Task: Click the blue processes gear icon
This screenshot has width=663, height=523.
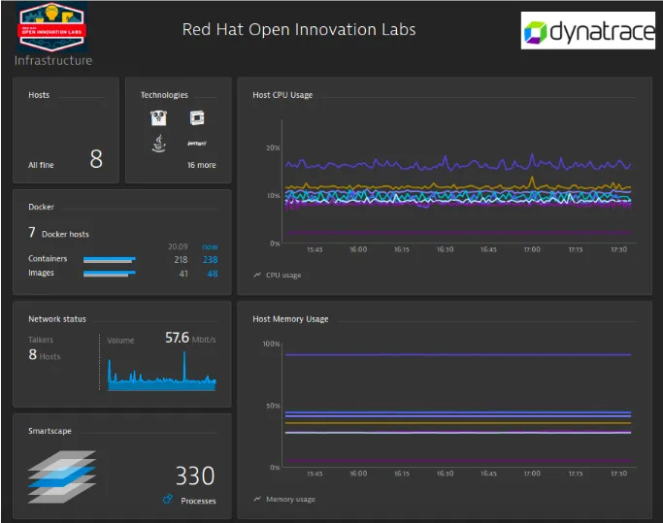Action: point(168,500)
